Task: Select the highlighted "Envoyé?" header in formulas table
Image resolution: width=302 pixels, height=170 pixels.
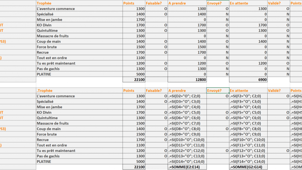Action: pyautogui.click(x=218, y=91)
